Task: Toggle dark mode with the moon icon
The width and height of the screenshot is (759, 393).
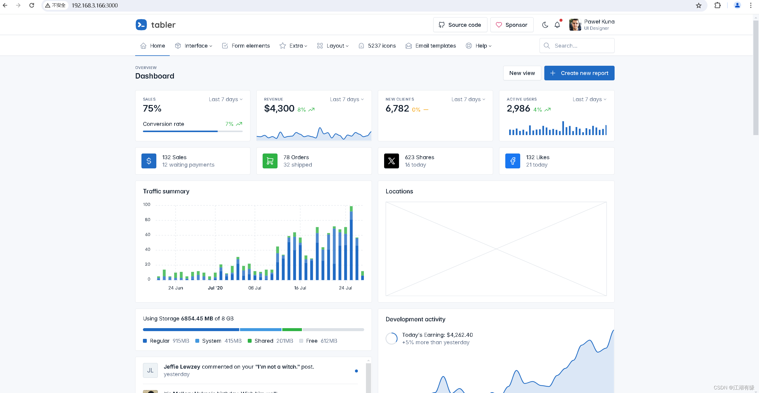Action: click(545, 25)
